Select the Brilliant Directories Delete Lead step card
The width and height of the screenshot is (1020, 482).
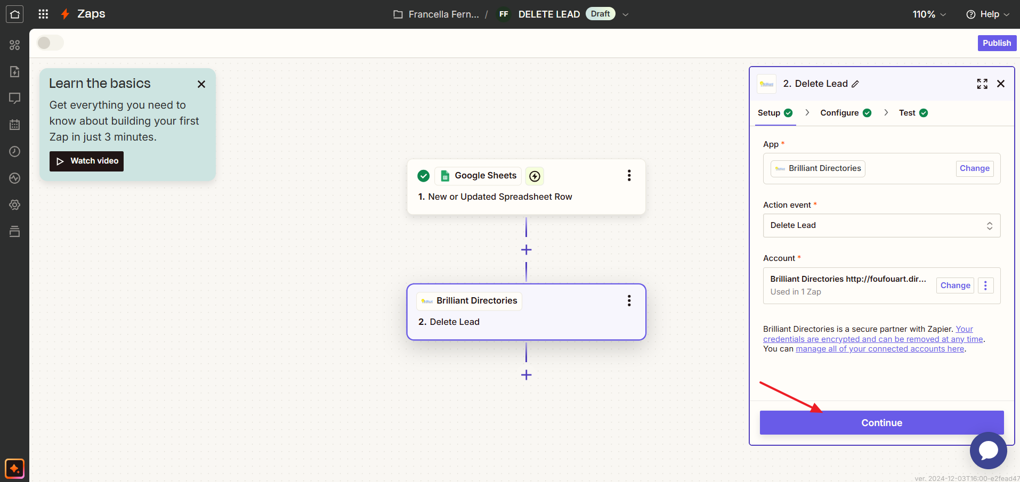pos(526,312)
